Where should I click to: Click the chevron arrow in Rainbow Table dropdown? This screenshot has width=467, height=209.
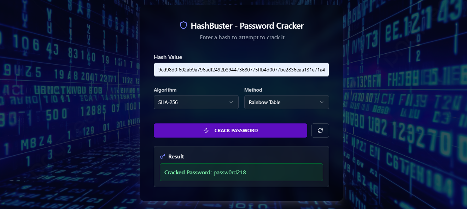[322, 102]
